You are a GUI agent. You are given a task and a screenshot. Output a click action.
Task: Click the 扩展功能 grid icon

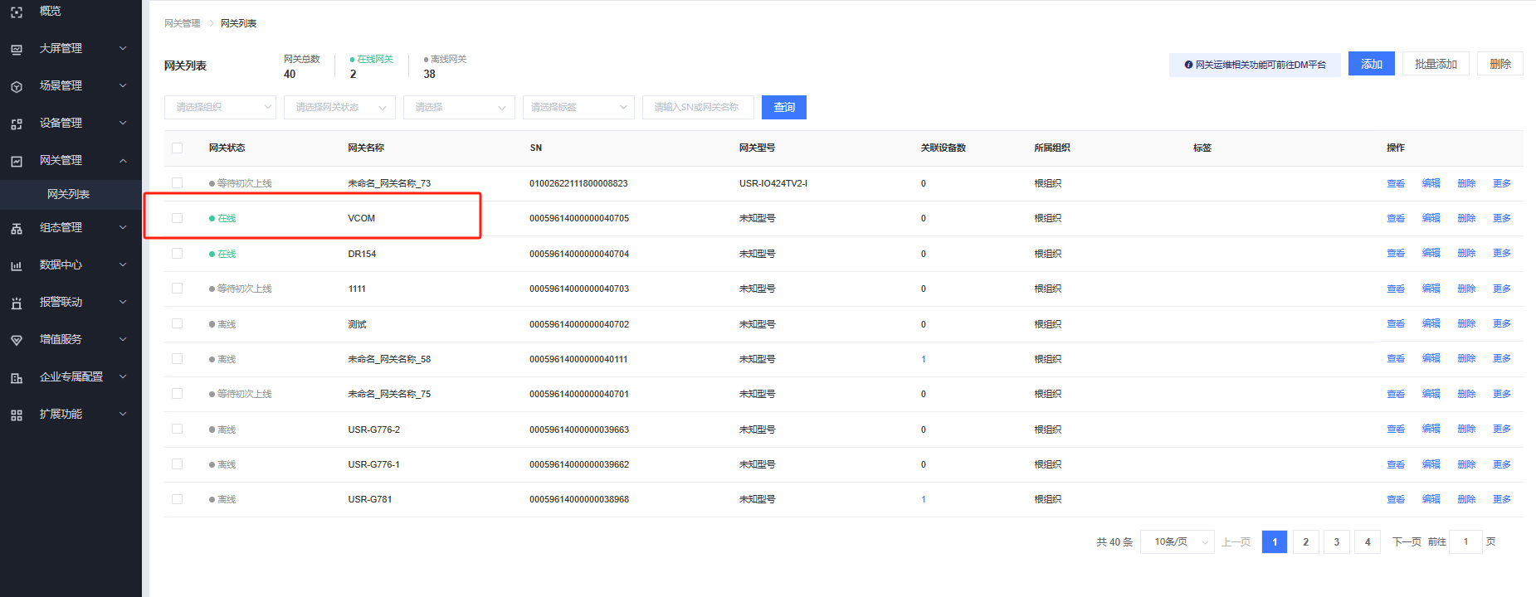(x=17, y=415)
